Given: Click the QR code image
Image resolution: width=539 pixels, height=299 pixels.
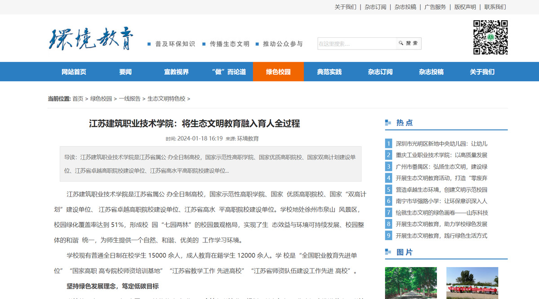Looking at the screenshot, I should coord(490,37).
